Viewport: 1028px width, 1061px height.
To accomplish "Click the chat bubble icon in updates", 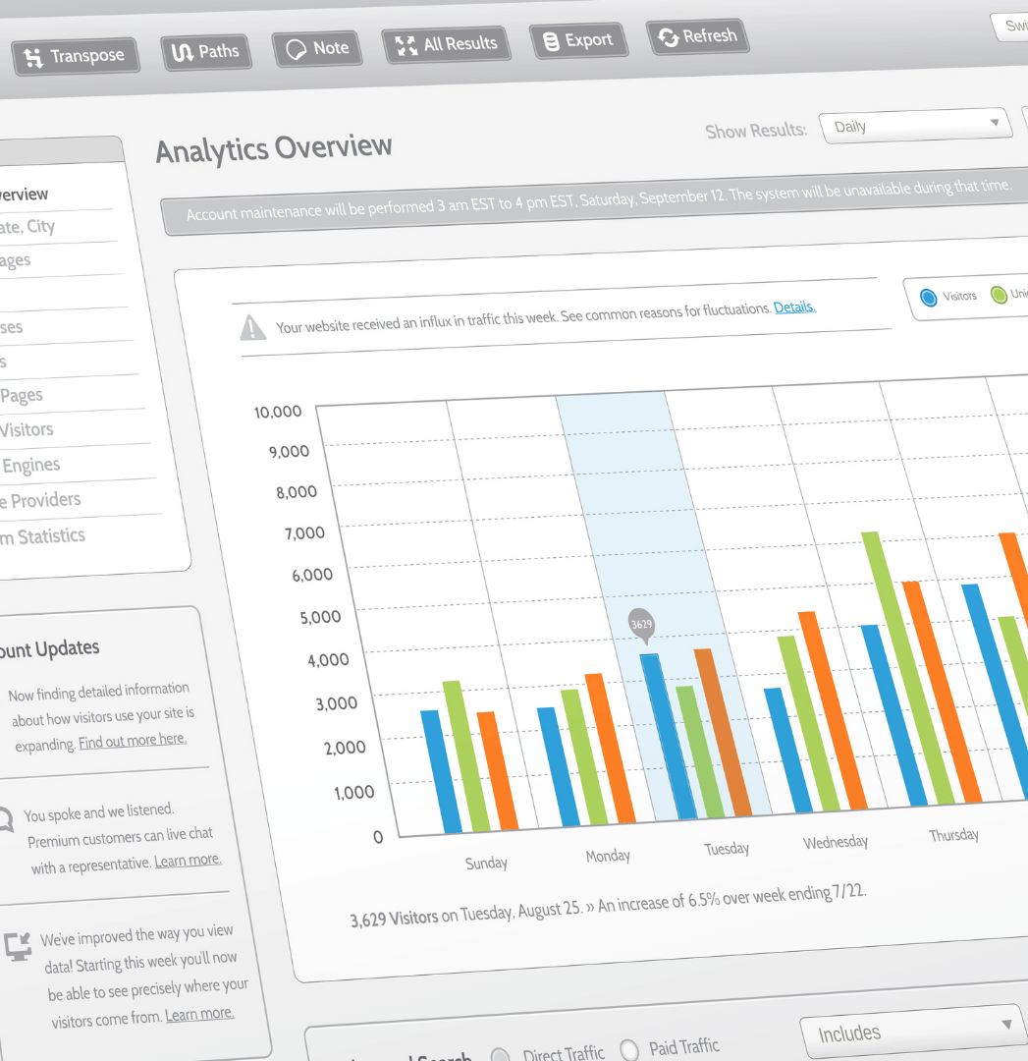I will point(6,818).
